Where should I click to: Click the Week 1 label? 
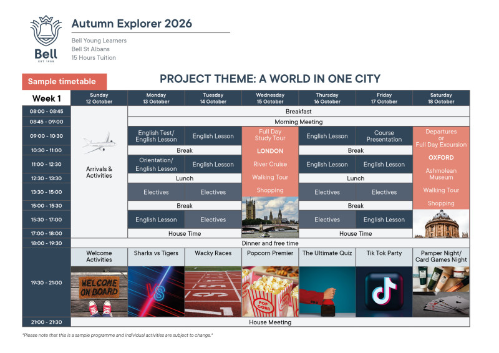click(47, 99)
